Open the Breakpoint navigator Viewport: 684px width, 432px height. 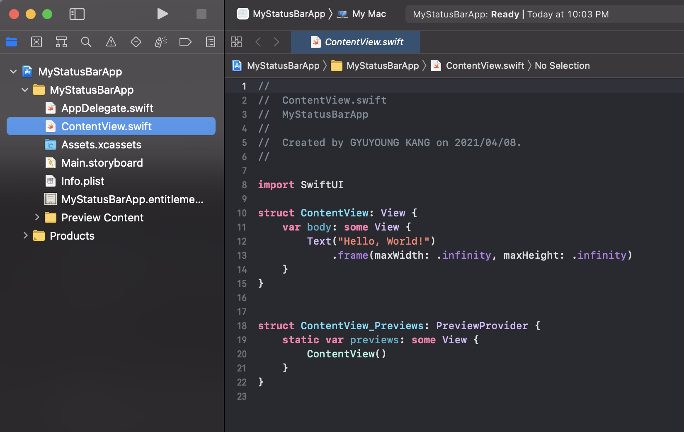[x=185, y=42]
